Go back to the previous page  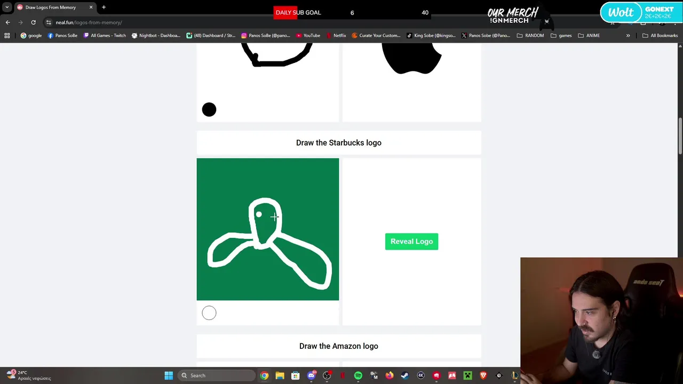click(x=7, y=22)
